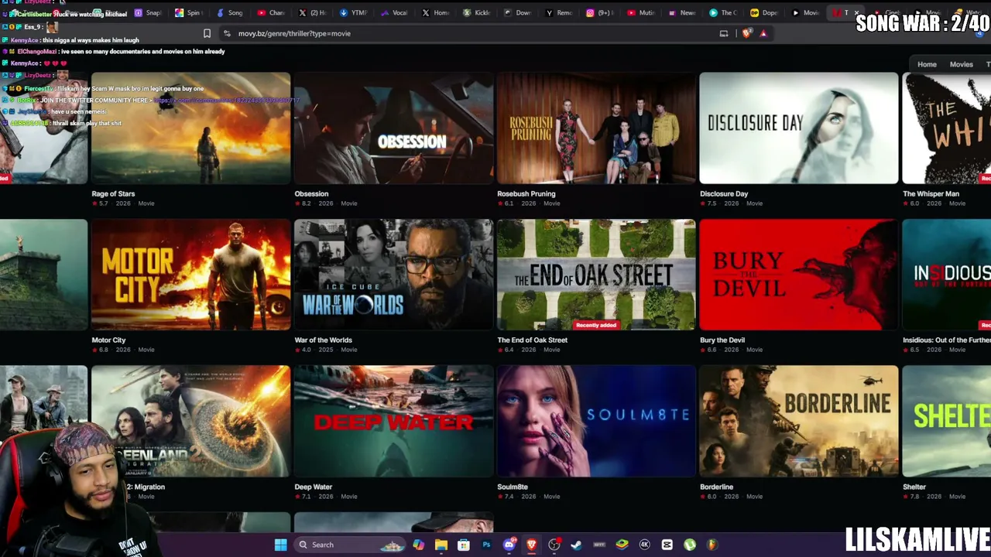This screenshot has height=557, width=991.
Task: Open Photoshop from the taskbar
Action: coord(486,545)
